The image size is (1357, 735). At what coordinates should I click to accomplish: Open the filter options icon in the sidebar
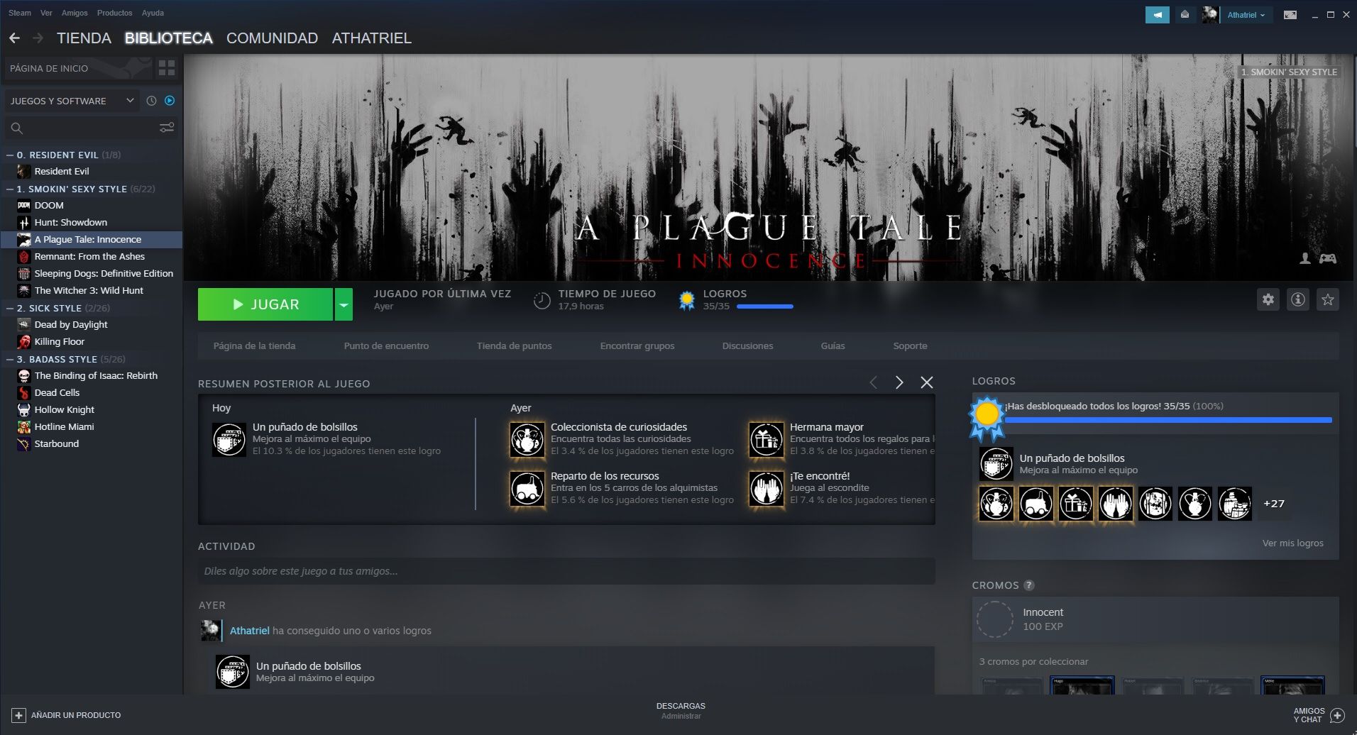pyautogui.click(x=167, y=128)
